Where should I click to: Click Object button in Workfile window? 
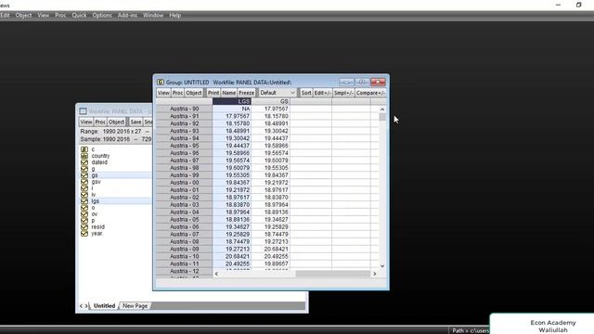tap(116, 122)
